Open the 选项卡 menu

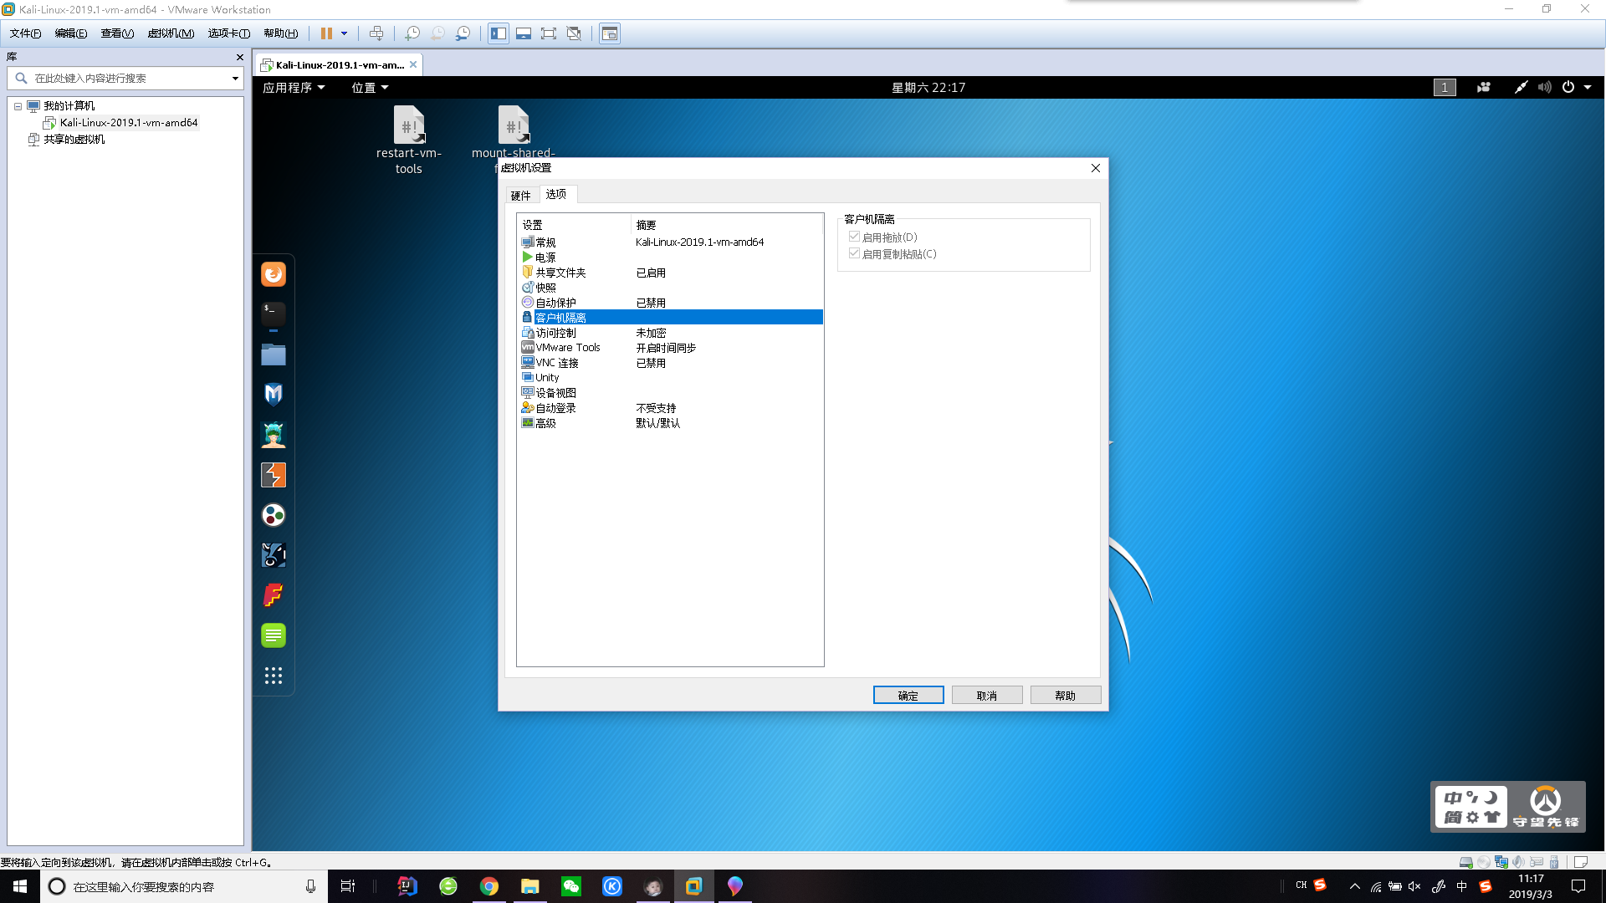coord(228,33)
